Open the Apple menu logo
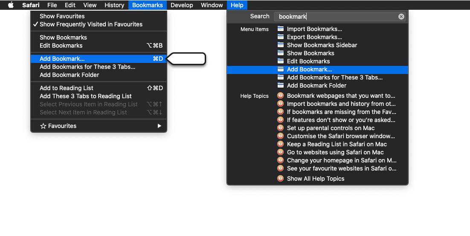This screenshot has height=236, width=470. 11,5
